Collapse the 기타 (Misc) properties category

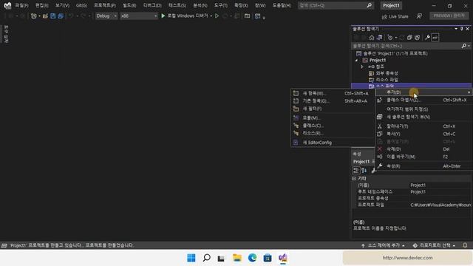click(354, 179)
